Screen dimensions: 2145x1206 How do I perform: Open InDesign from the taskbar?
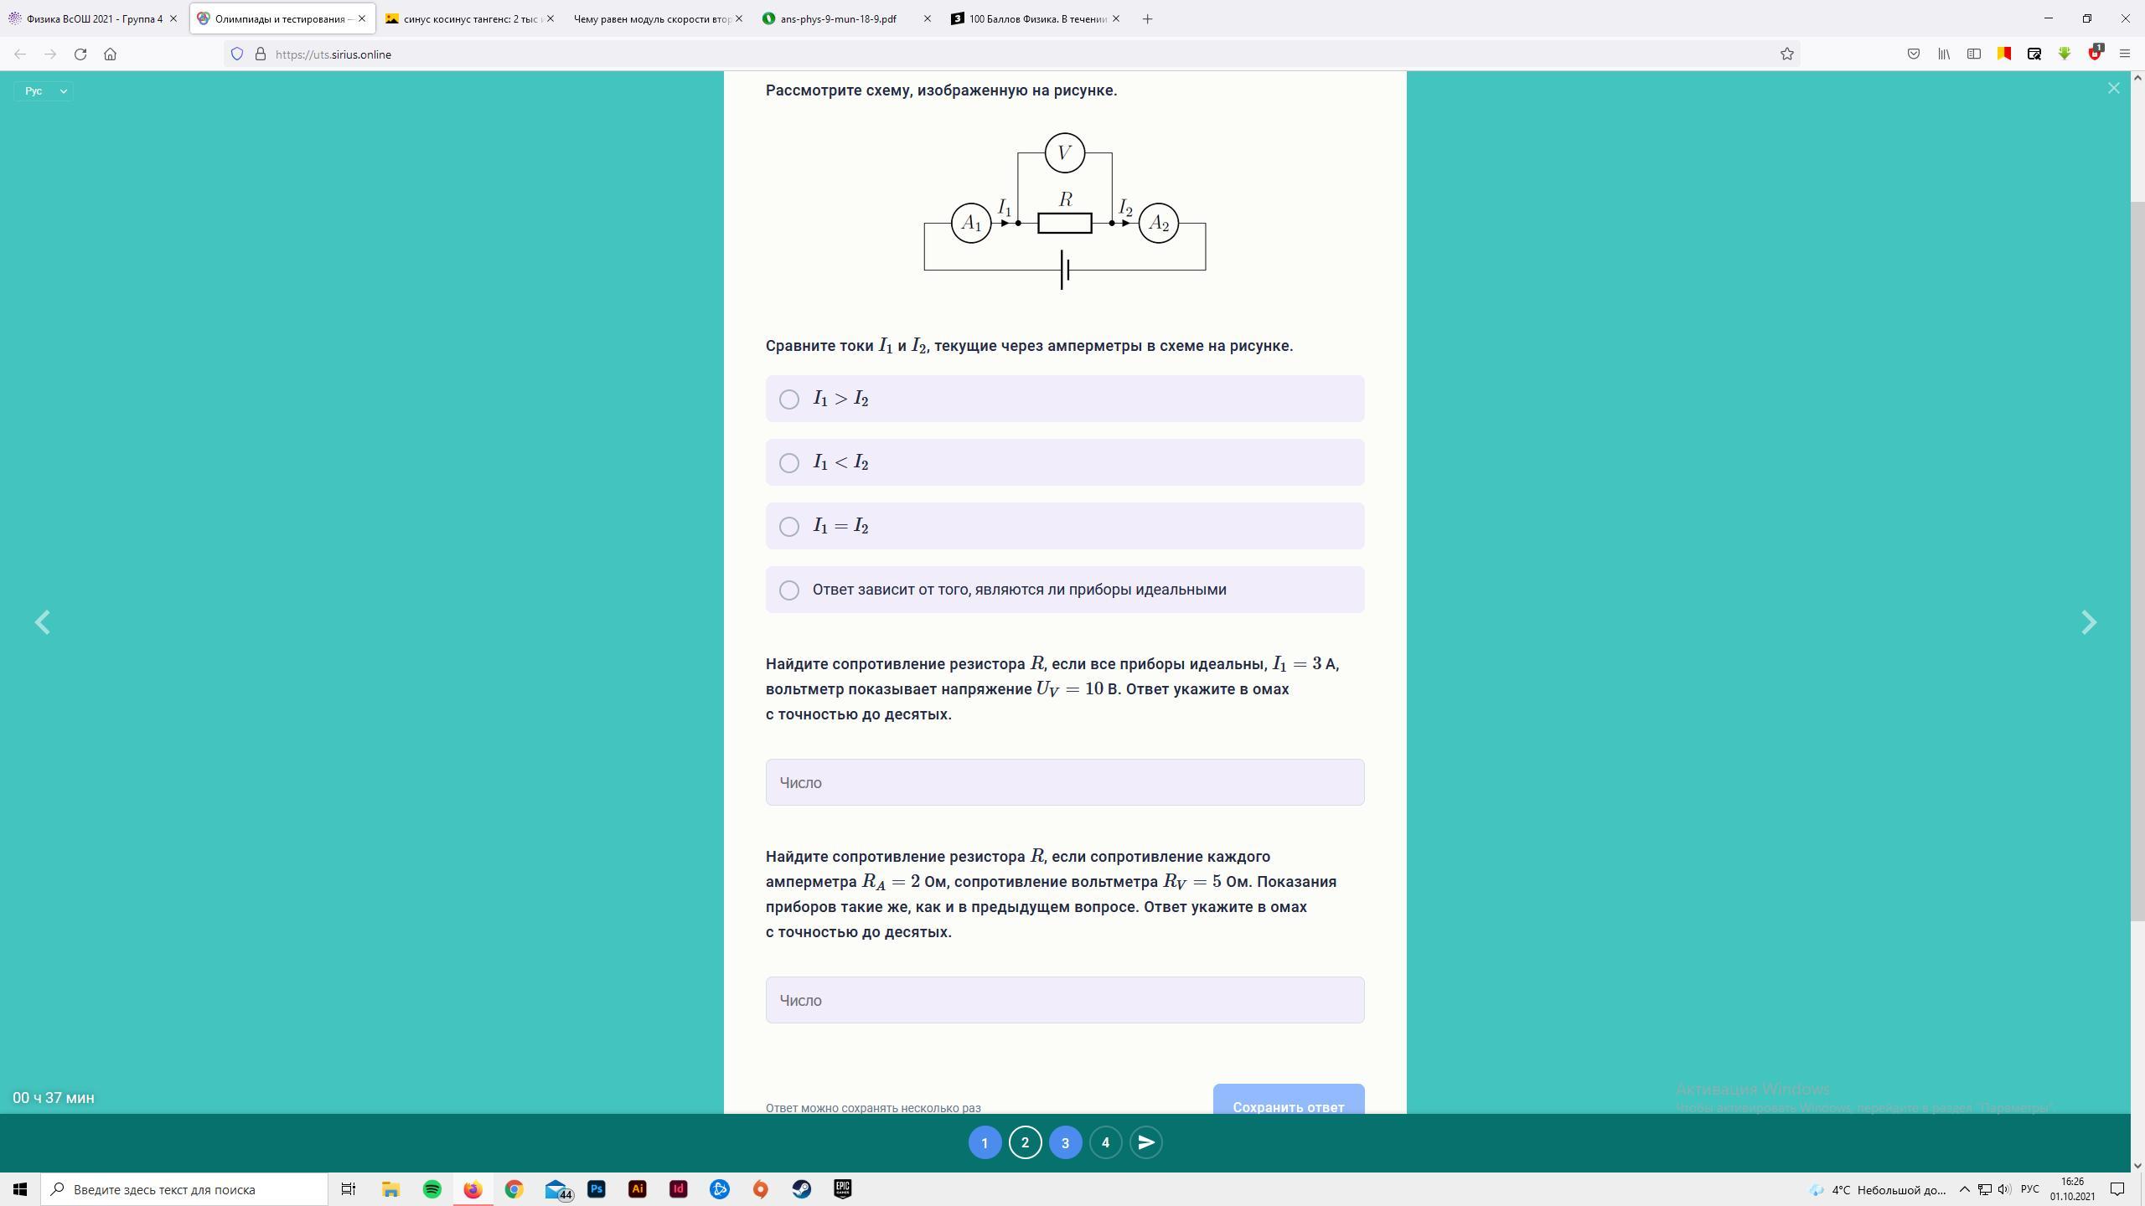(x=678, y=1189)
